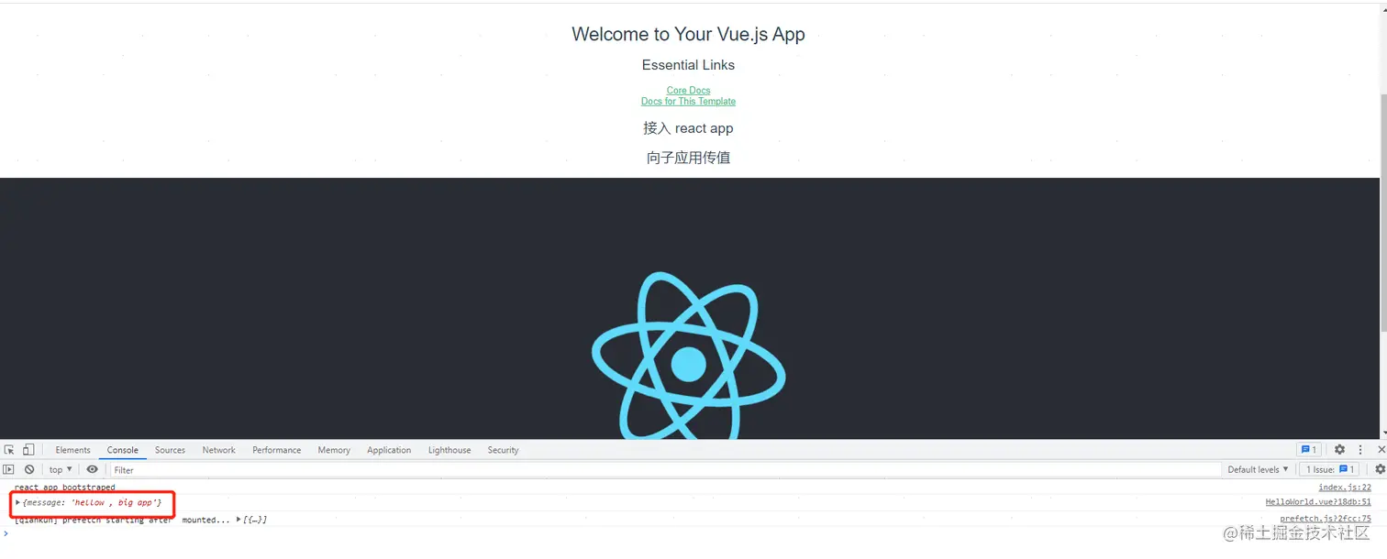Open prefetch.js?2fcc:75 source link
The height and width of the screenshot is (559, 1387).
[x=1326, y=519]
